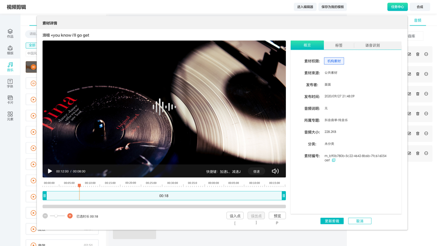Click the 公共素材 source value
This screenshot has height=246, width=437.
(331, 73)
